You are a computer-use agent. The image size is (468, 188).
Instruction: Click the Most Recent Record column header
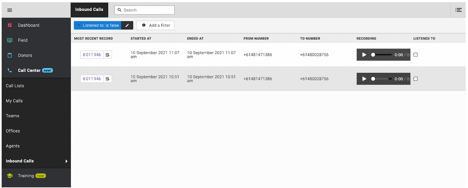pos(93,38)
